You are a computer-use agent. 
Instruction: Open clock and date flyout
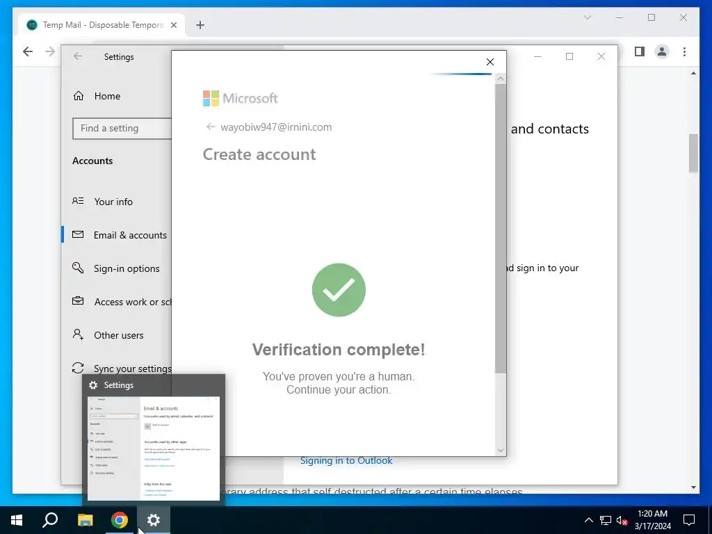pos(652,520)
